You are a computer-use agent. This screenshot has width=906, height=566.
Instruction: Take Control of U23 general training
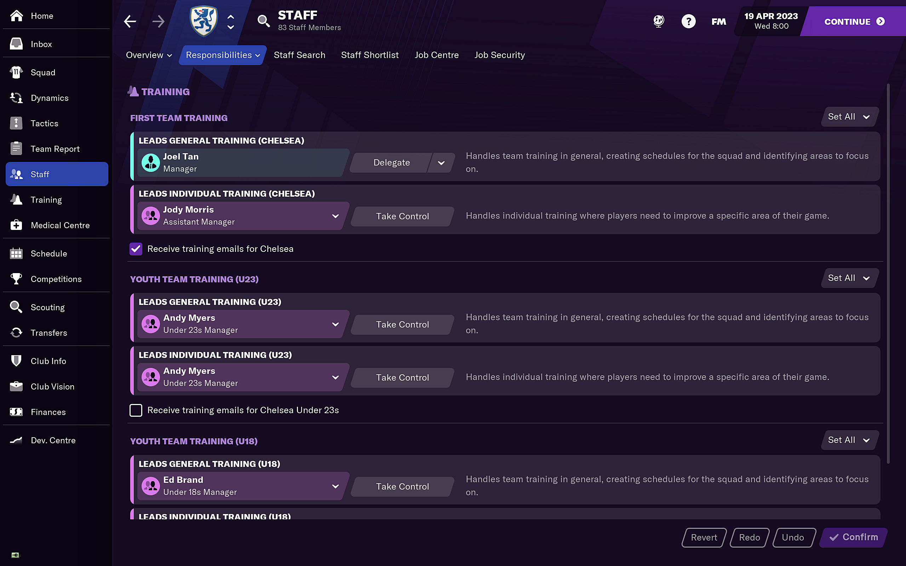click(402, 324)
